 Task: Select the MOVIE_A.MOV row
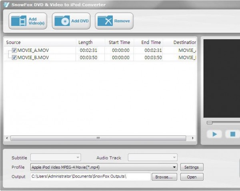100,50
